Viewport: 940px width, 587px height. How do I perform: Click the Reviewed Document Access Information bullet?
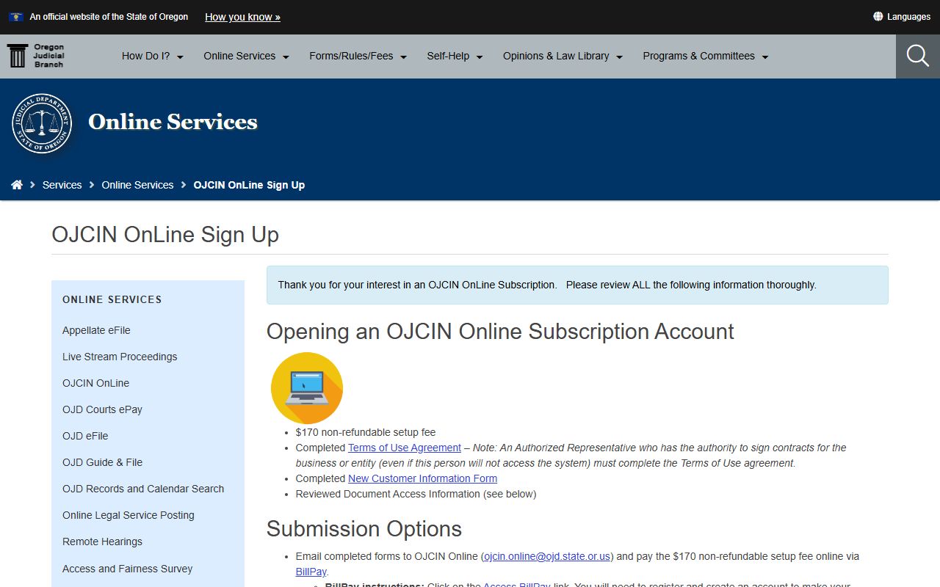pyautogui.click(x=416, y=494)
